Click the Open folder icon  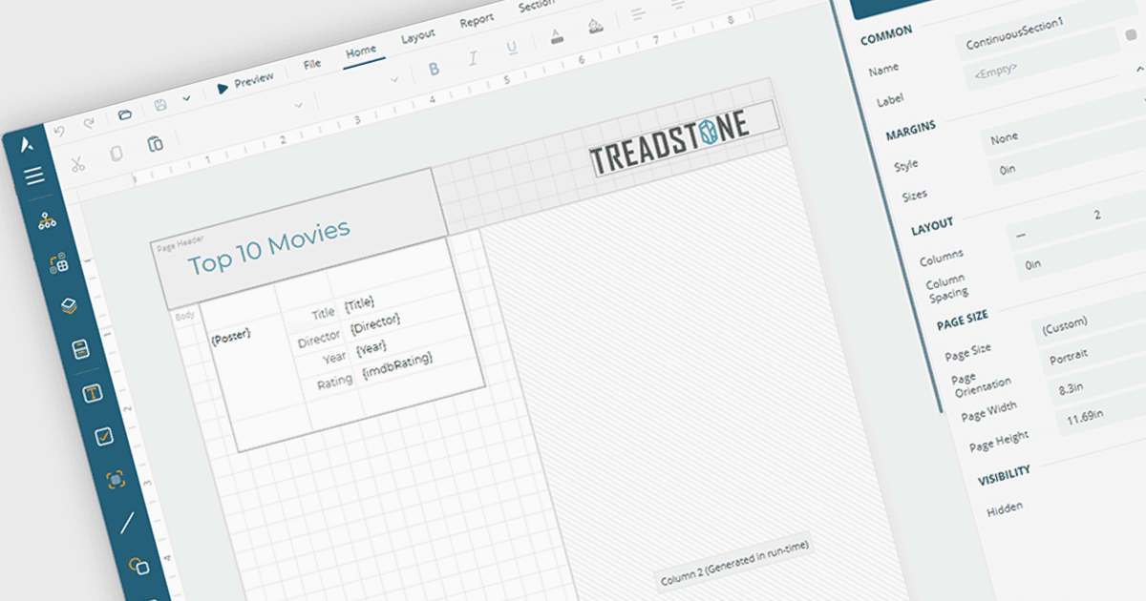(x=125, y=114)
